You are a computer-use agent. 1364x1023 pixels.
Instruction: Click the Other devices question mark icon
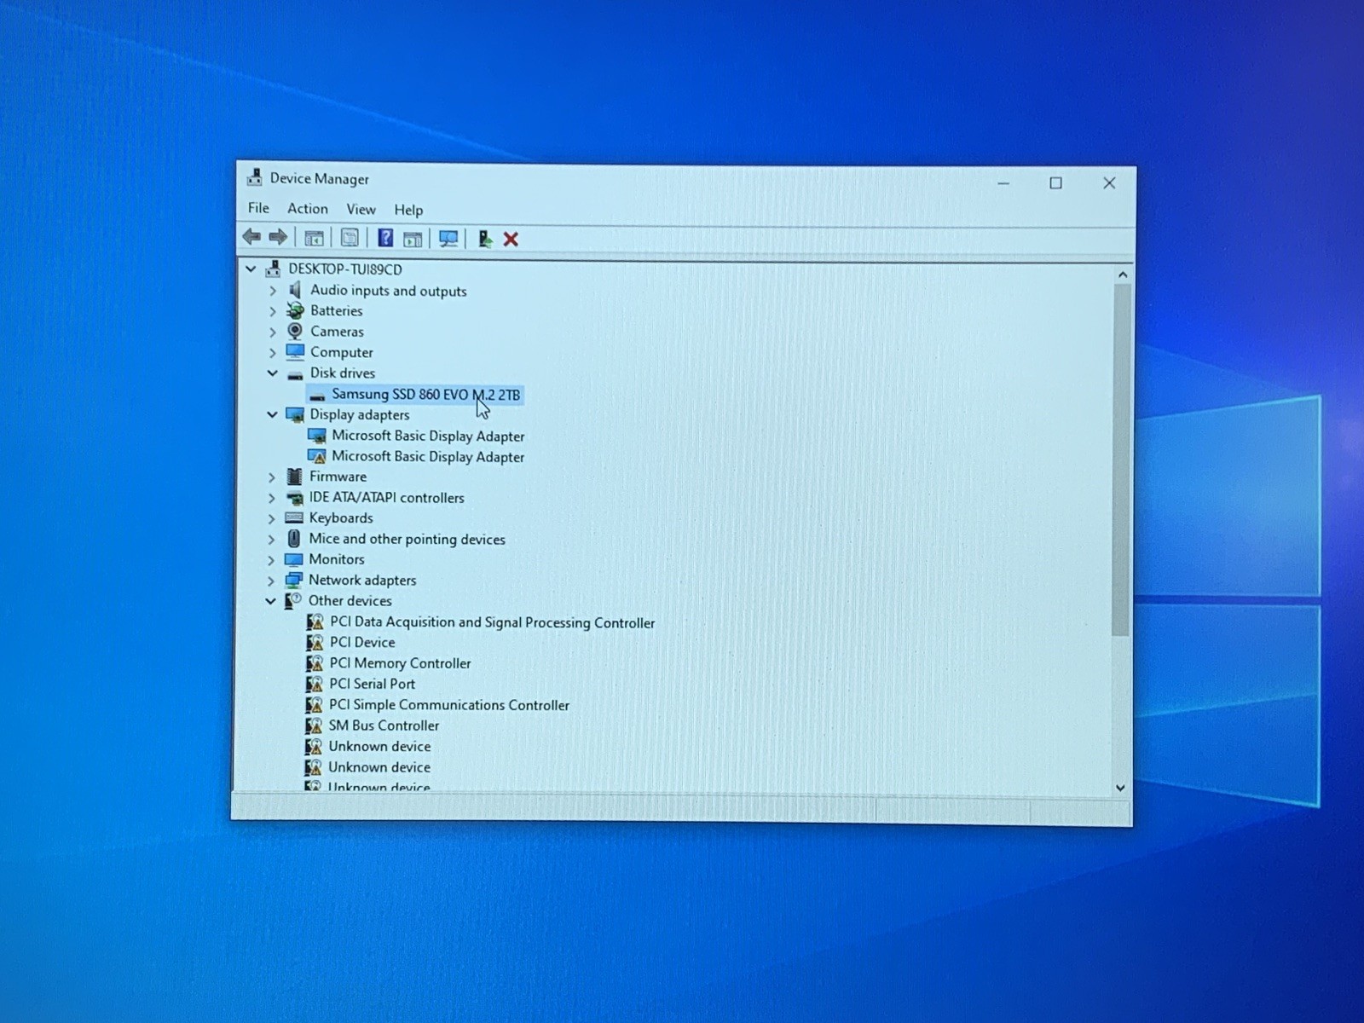click(x=293, y=601)
